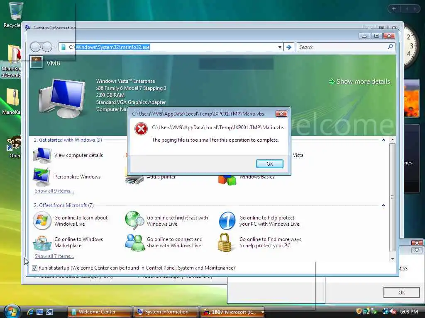Image resolution: width=425 pixels, height=318 pixels.
Task: Click the Forward navigation button
Action: [47, 47]
